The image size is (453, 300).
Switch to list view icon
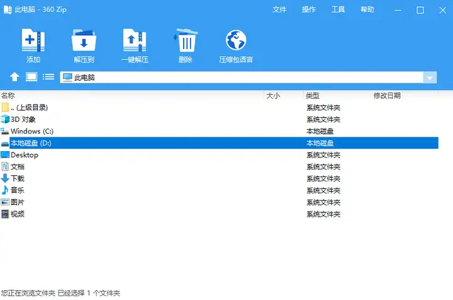click(48, 77)
